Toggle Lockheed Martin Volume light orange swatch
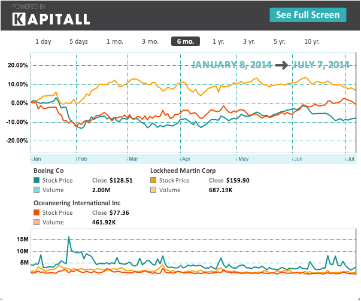 point(153,190)
